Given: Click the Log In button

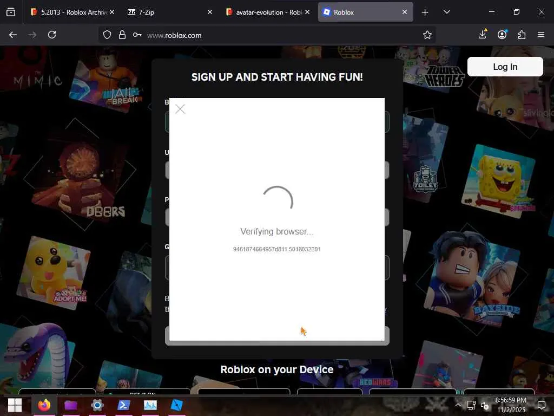Looking at the screenshot, I should [x=505, y=67].
